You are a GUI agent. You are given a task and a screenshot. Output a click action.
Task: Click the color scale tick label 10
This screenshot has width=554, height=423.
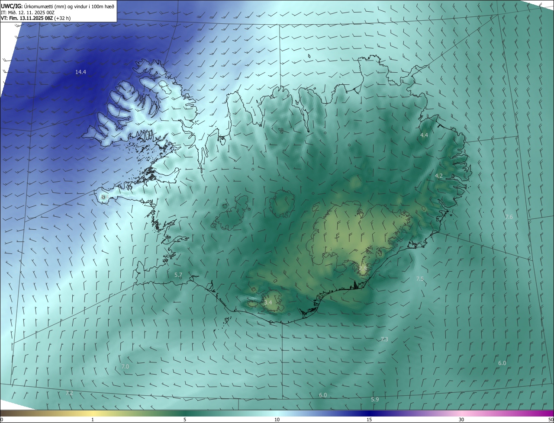tap(277, 420)
